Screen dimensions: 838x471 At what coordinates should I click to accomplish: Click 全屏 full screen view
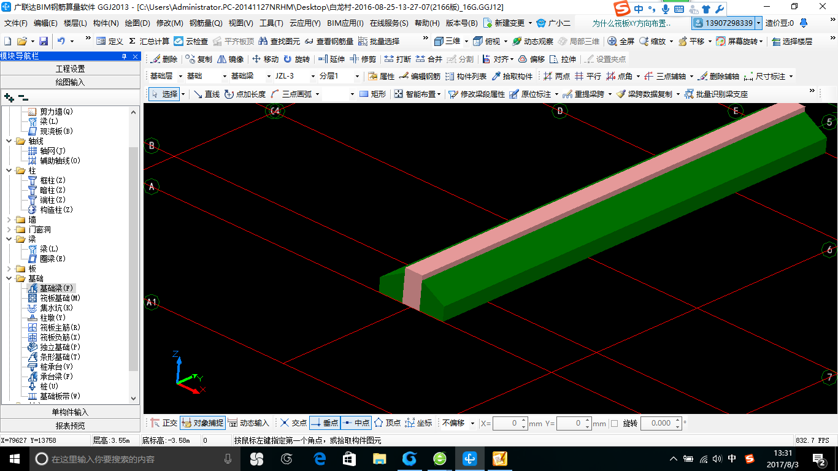pyautogui.click(x=621, y=41)
